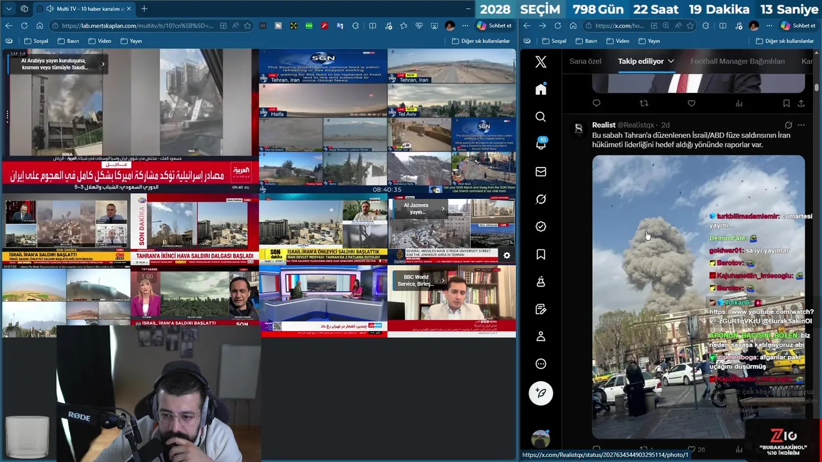Open extensions puzzle in Multi TV browser

point(356,26)
